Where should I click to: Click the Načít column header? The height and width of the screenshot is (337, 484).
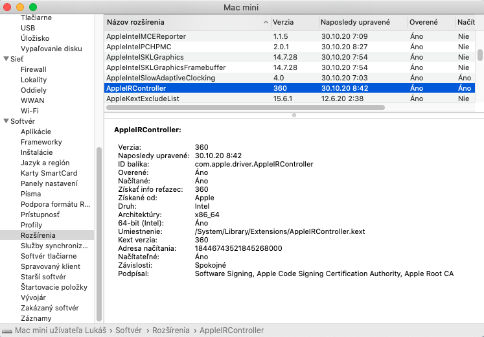click(466, 22)
